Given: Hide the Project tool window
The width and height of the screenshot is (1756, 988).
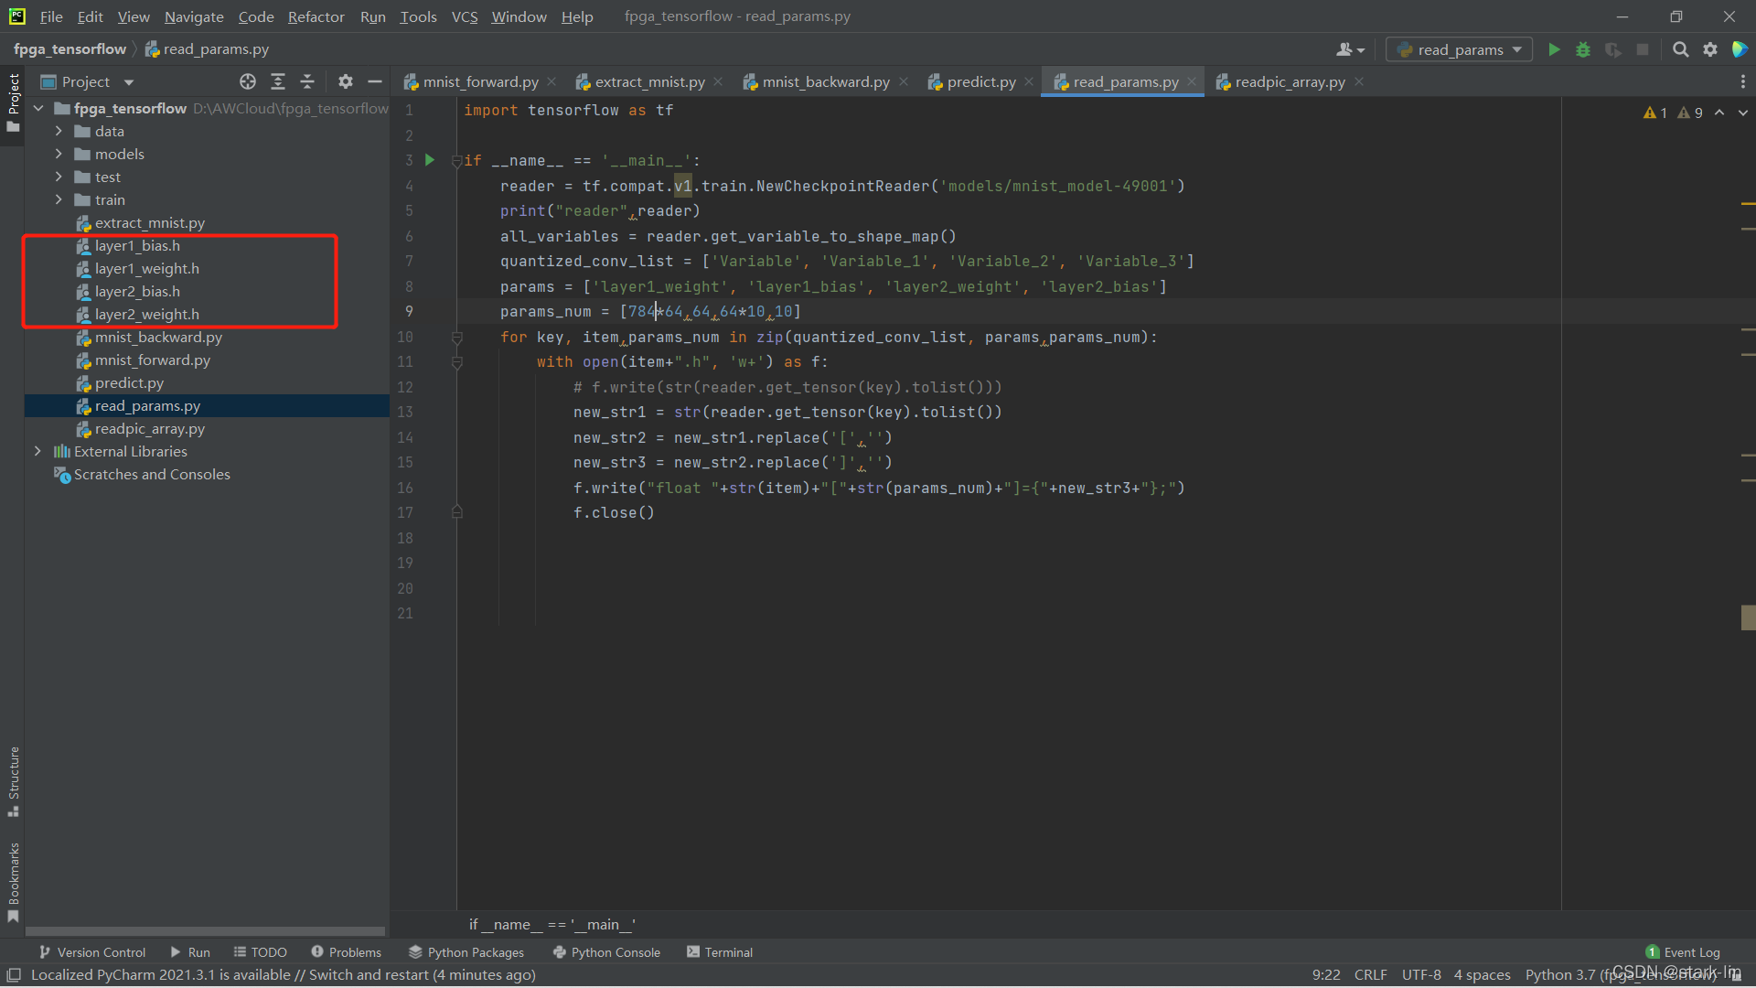Looking at the screenshot, I should pyautogui.click(x=374, y=81).
